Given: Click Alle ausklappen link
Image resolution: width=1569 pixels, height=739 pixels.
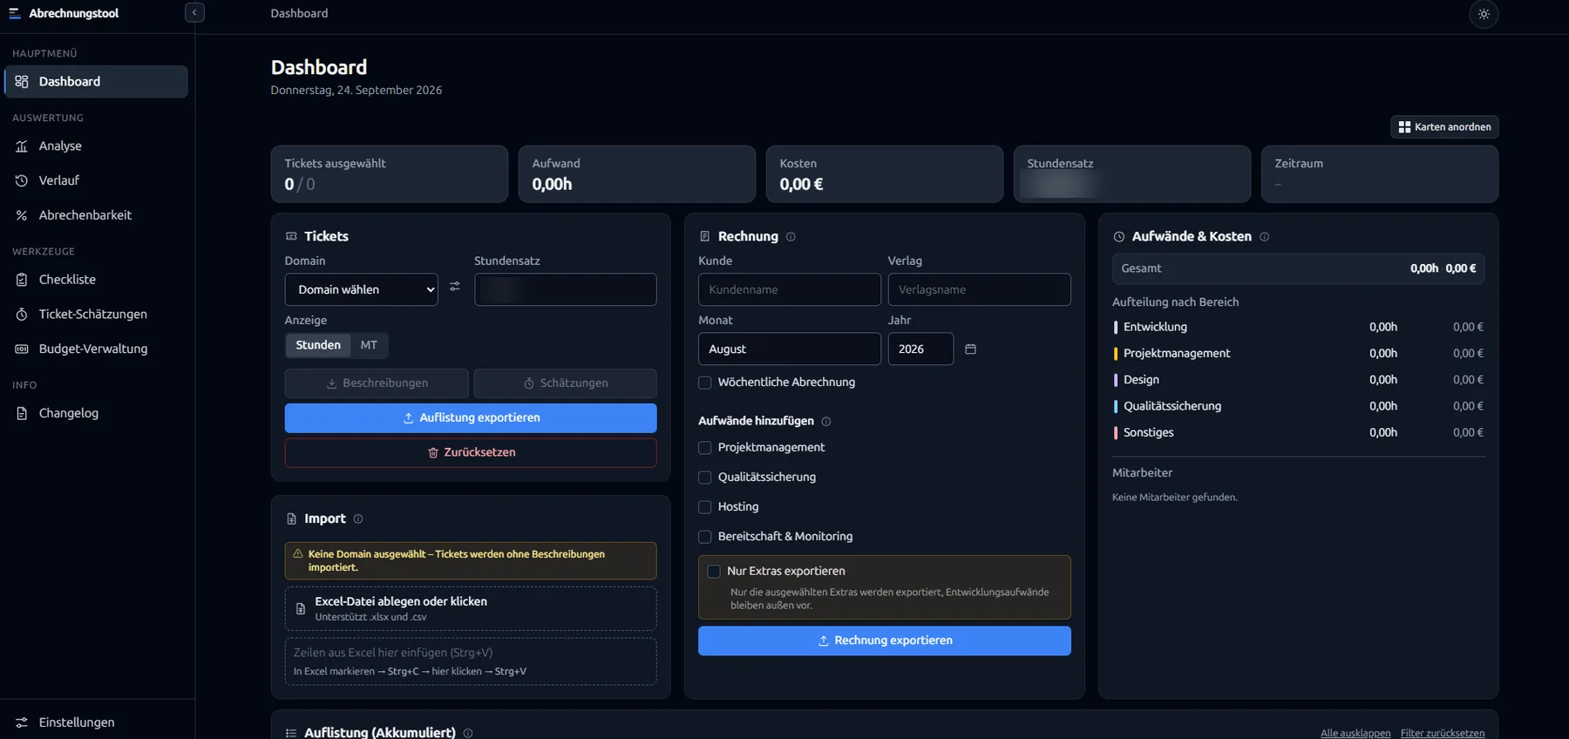Looking at the screenshot, I should [1355, 733].
